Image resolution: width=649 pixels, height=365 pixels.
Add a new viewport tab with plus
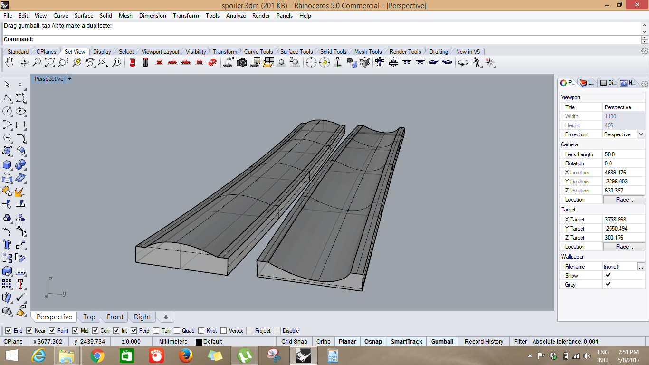point(166,317)
